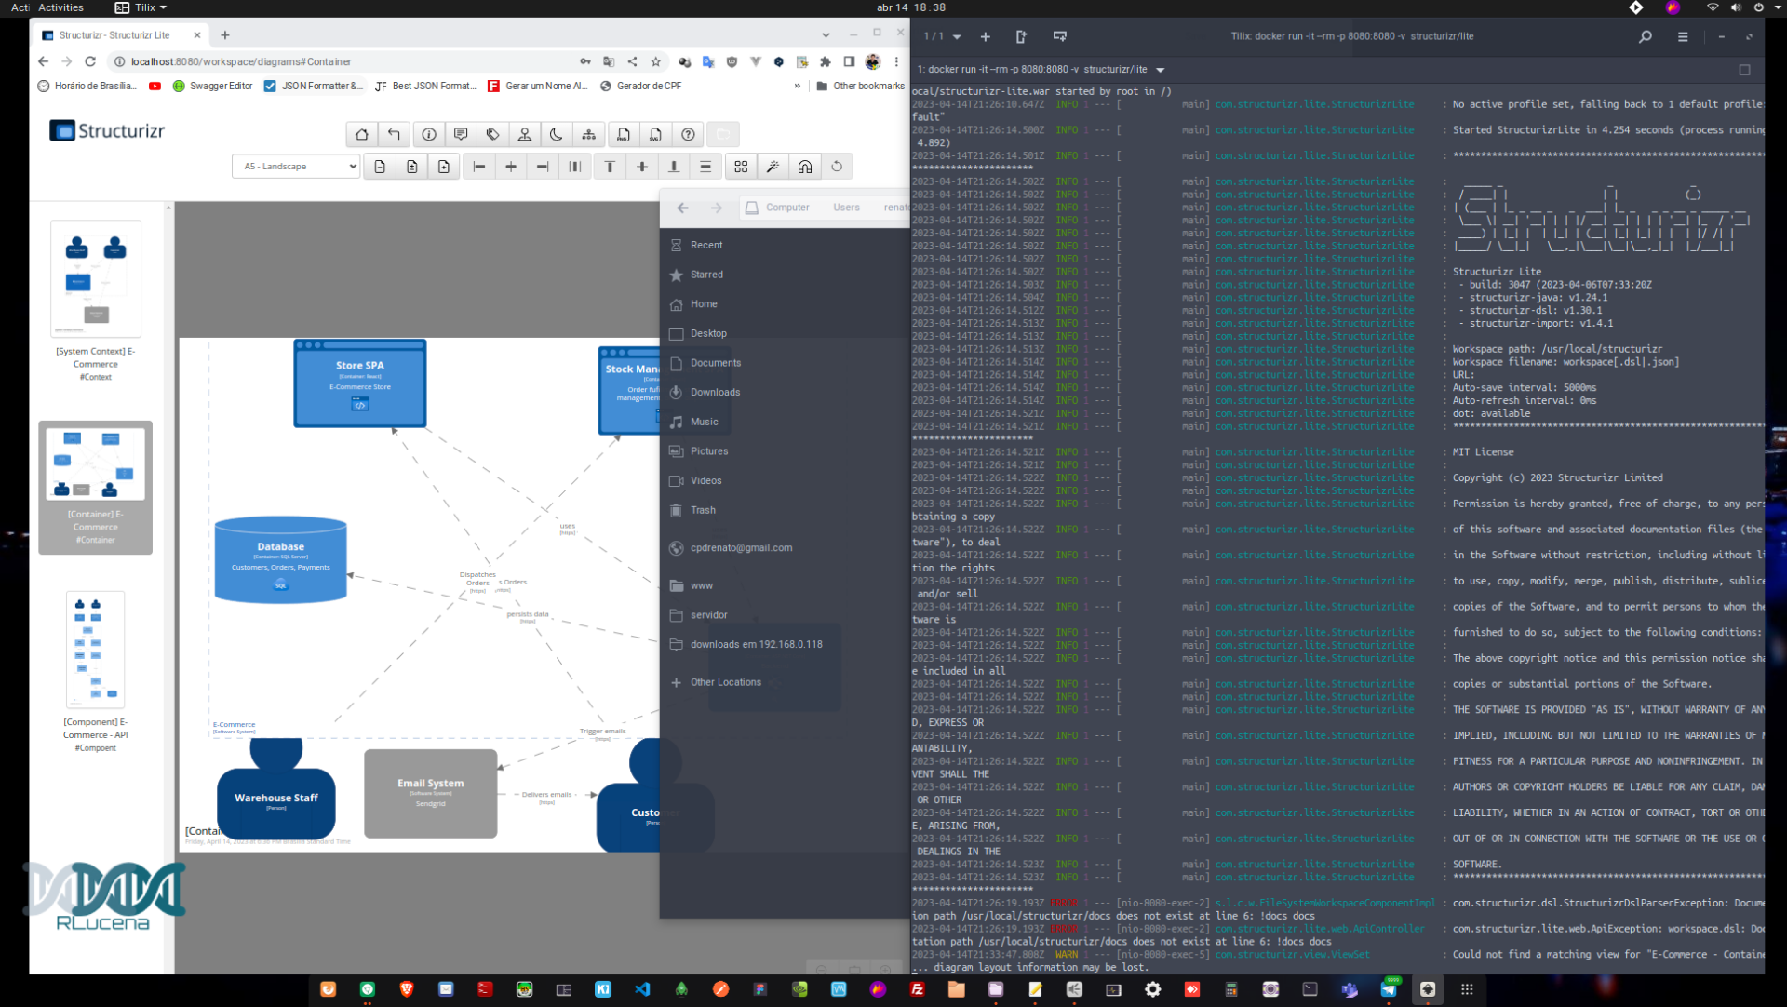Distribute selected elements vertically

pyautogui.click(x=705, y=167)
